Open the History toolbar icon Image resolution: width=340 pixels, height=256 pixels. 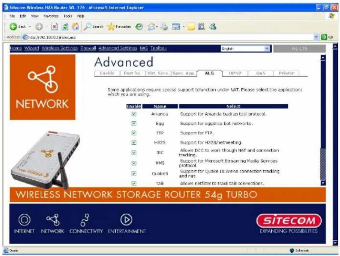[139, 27]
